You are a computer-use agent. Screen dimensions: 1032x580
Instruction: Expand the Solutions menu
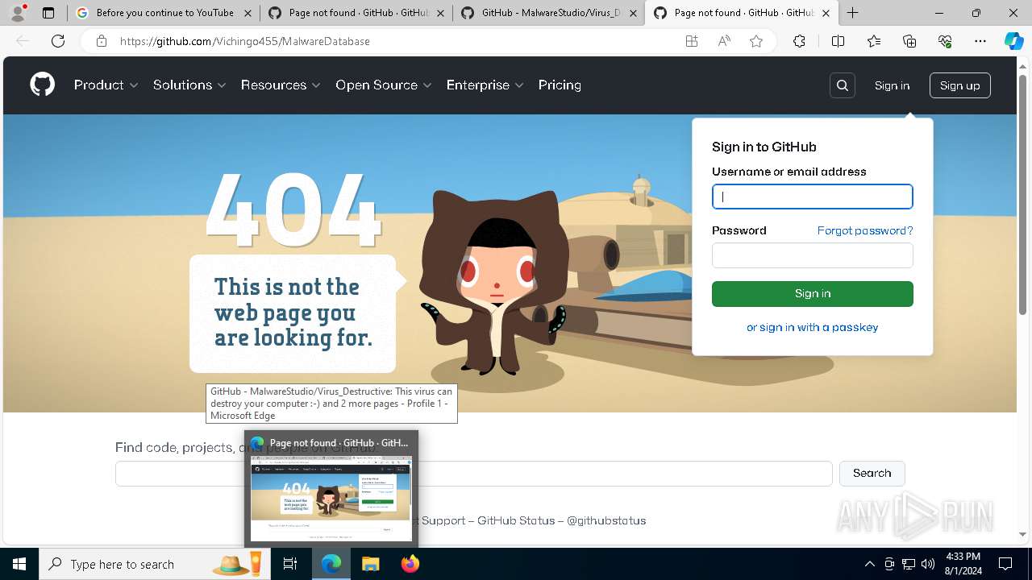[x=189, y=85]
